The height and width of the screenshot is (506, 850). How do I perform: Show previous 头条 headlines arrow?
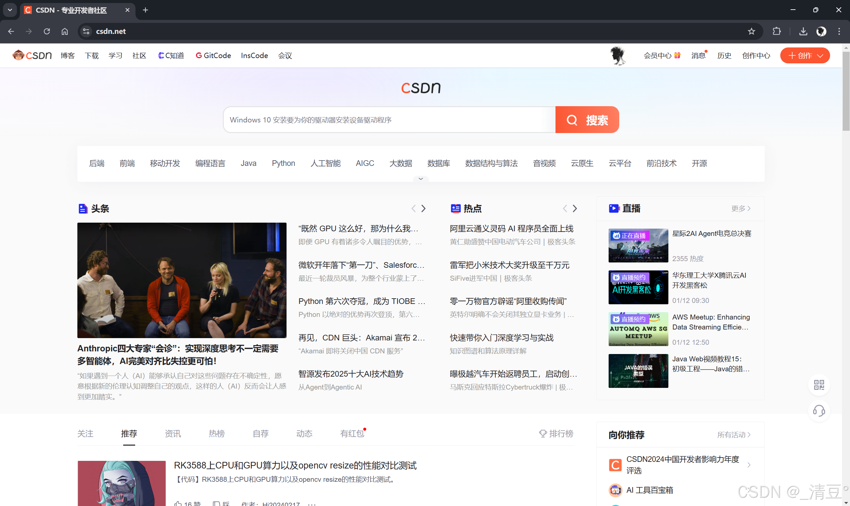tap(413, 208)
